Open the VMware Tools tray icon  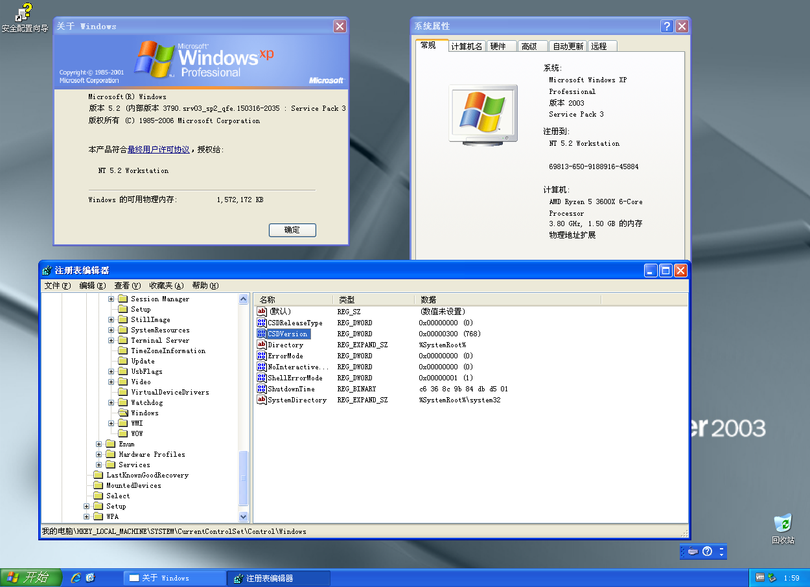click(x=761, y=577)
